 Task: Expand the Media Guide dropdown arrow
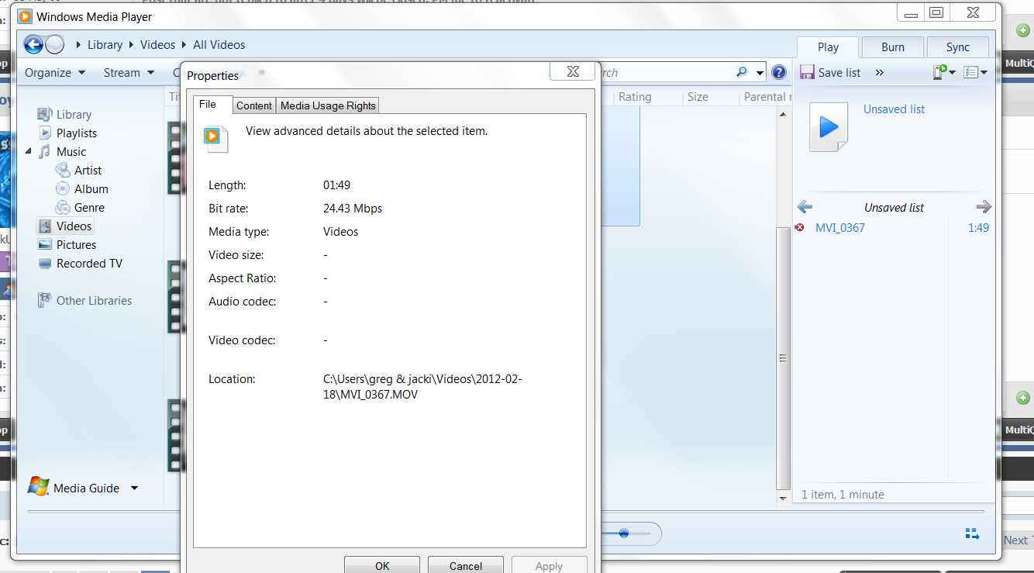(134, 488)
